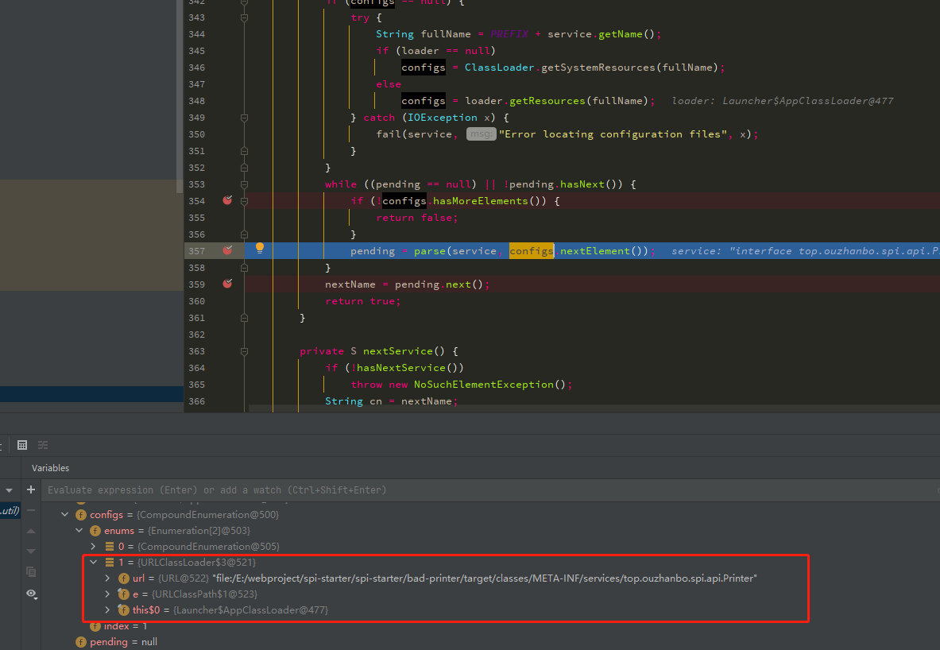The width and height of the screenshot is (940, 650).
Task: Click the array element icon for URLClassLoader$3@521
Action: (110, 563)
